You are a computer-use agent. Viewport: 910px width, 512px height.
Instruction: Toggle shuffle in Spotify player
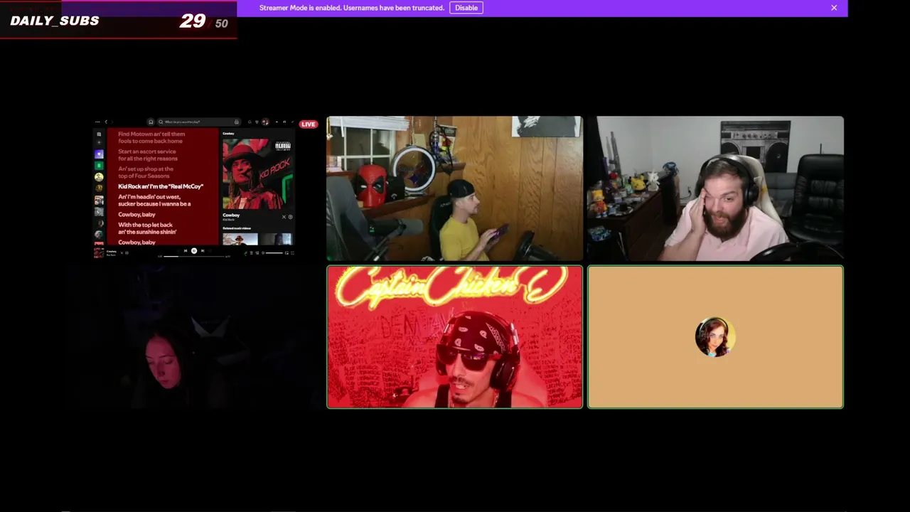click(178, 250)
